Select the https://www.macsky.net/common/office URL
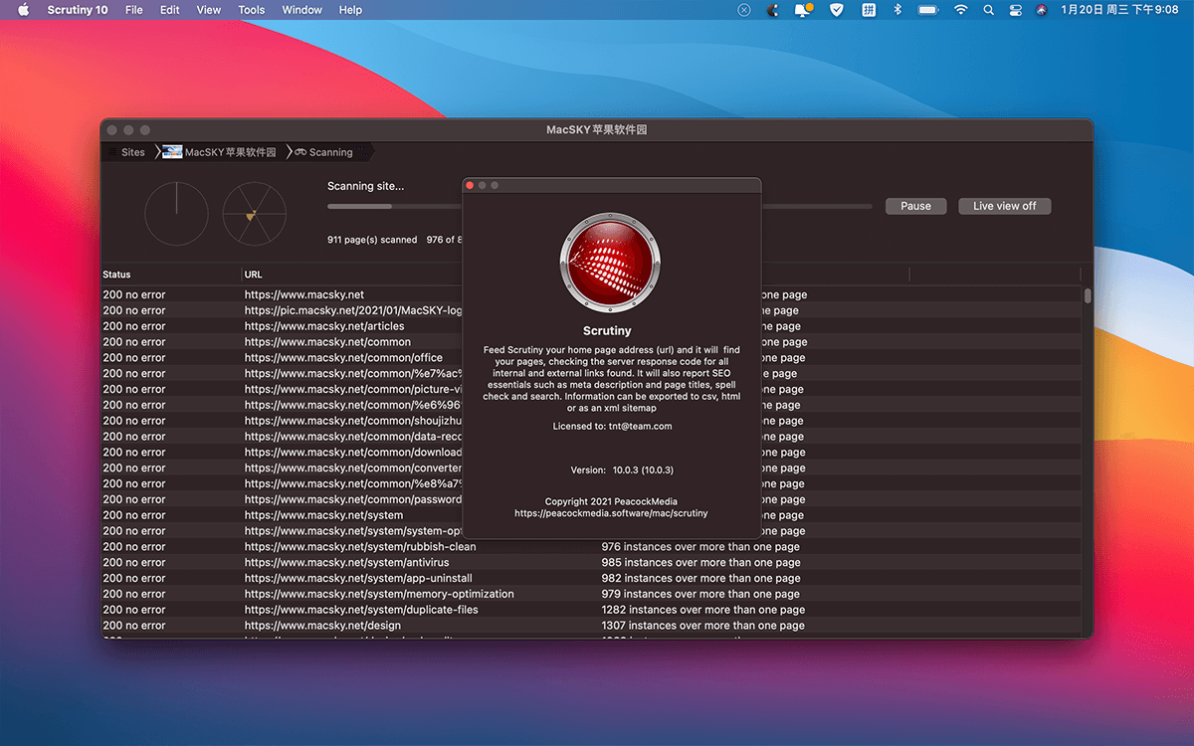This screenshot has width=1194, height=746. click(343, 358)
